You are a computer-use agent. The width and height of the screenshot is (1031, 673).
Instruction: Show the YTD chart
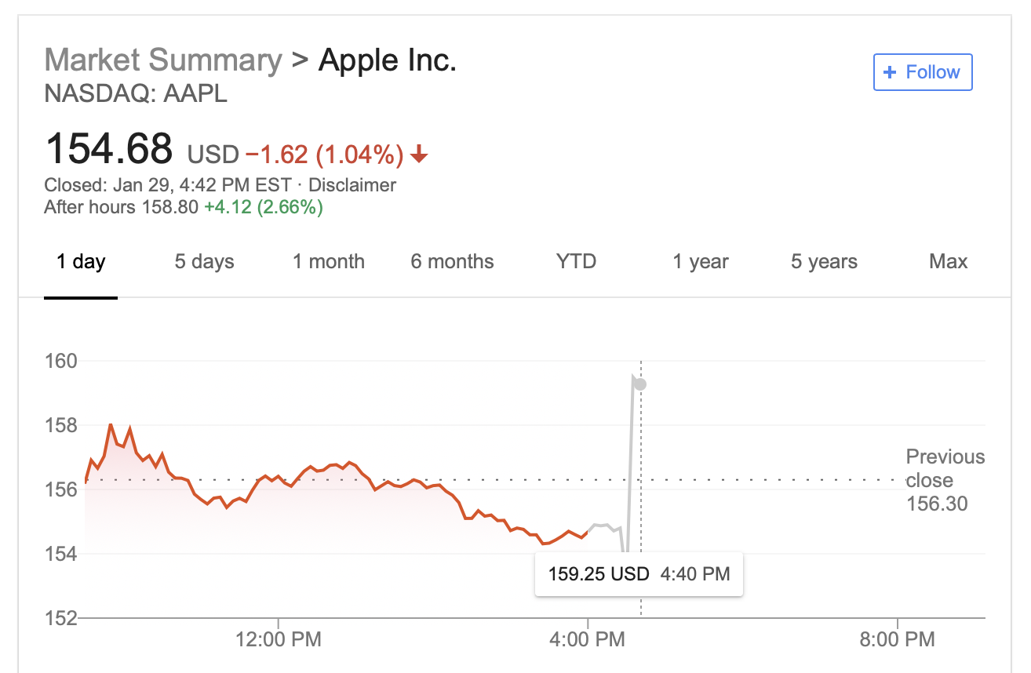576,261
